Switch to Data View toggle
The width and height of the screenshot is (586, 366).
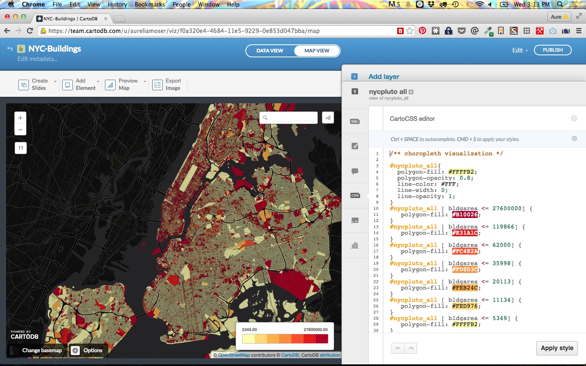click(x=269, y=51)
